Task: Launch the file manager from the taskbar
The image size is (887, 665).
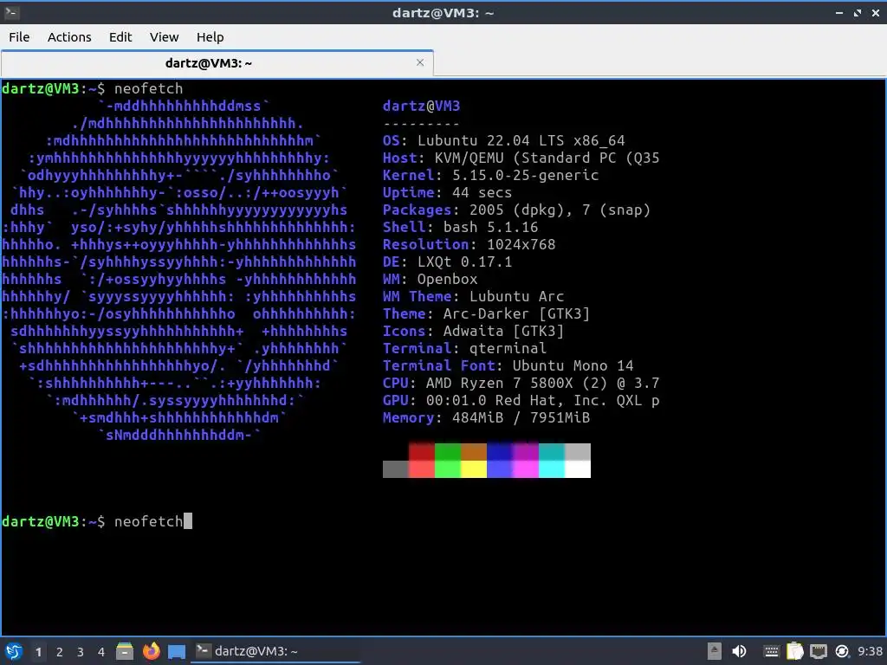Action: pos(125,651)
